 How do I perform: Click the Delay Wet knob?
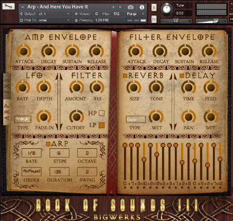coord(211,117)
